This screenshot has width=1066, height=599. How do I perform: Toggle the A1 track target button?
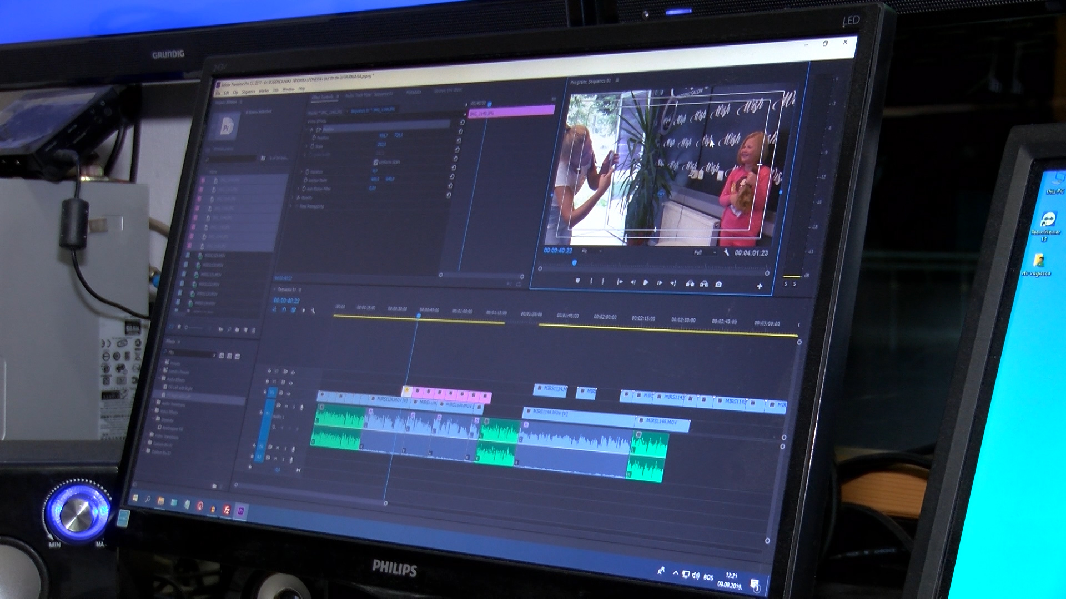267,414
